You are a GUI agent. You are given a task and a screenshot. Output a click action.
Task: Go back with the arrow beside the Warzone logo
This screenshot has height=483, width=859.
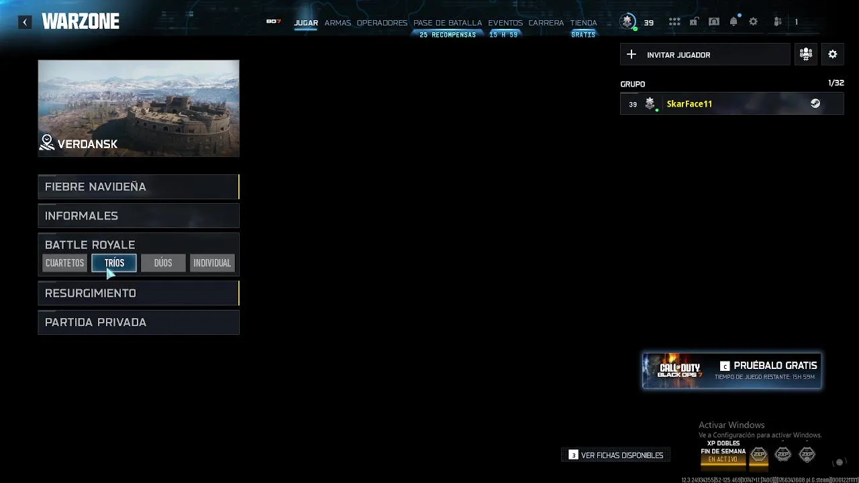25,22
